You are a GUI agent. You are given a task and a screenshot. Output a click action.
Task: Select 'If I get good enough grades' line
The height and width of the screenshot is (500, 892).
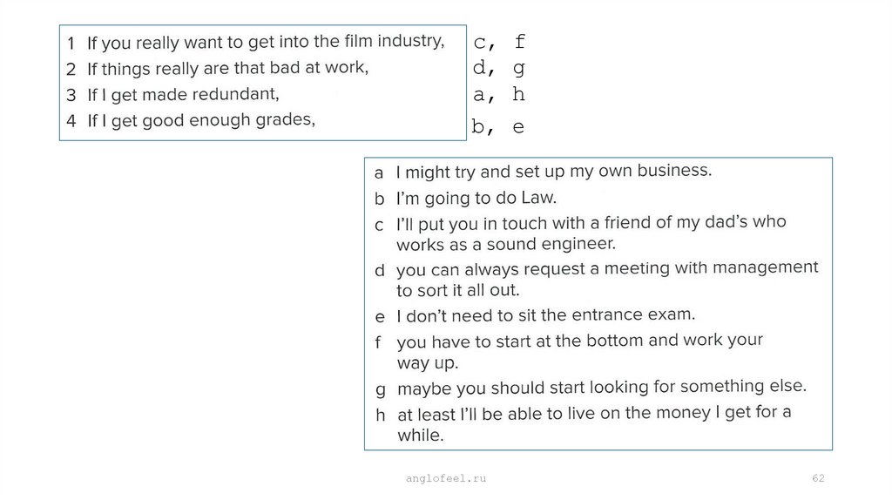coord(200,121)
